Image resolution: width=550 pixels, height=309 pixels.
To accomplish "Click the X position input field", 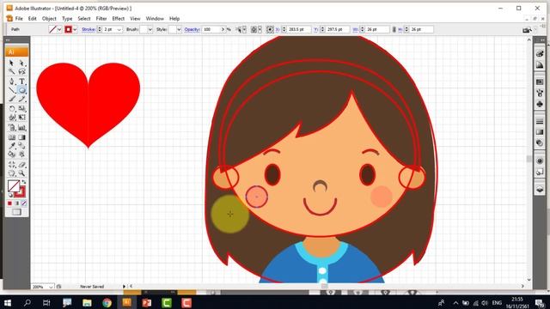I will coord(299,30).
